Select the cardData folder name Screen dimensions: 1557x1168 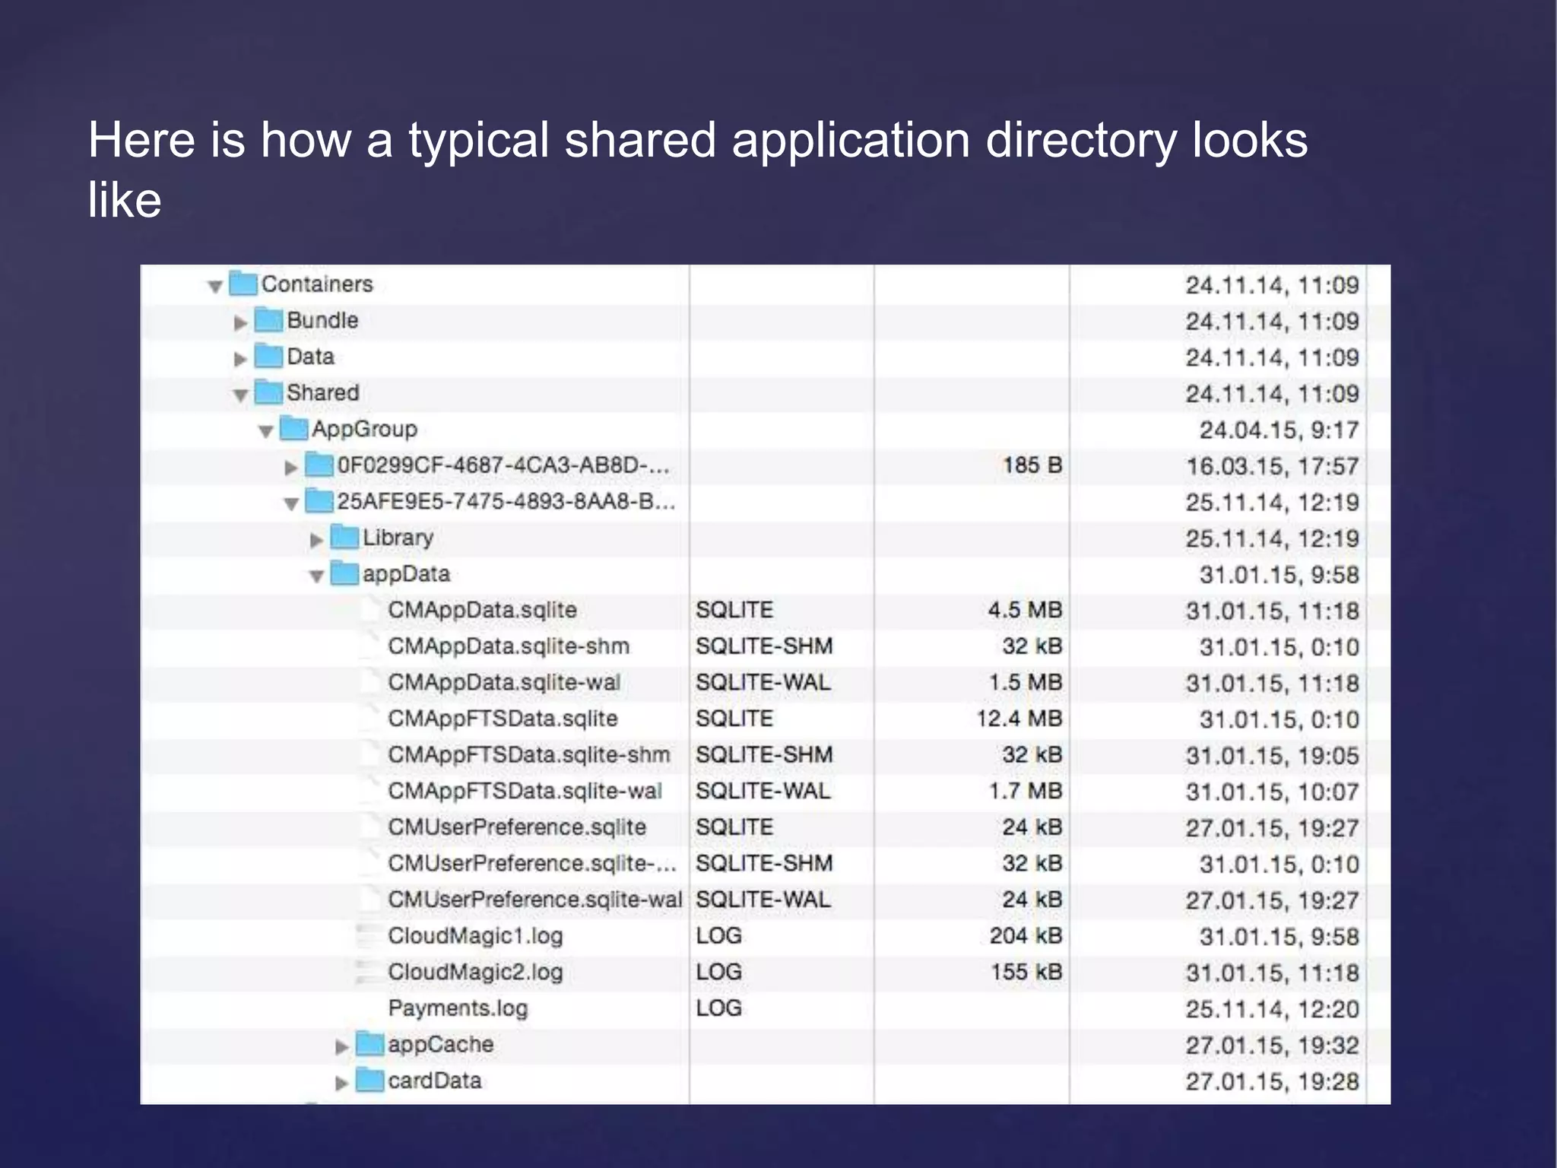(x=435, y=1081)
